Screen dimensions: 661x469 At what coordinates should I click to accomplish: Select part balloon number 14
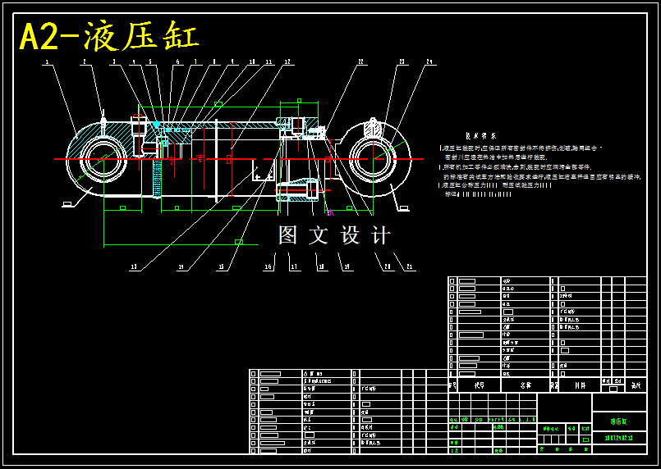[181, 267]
